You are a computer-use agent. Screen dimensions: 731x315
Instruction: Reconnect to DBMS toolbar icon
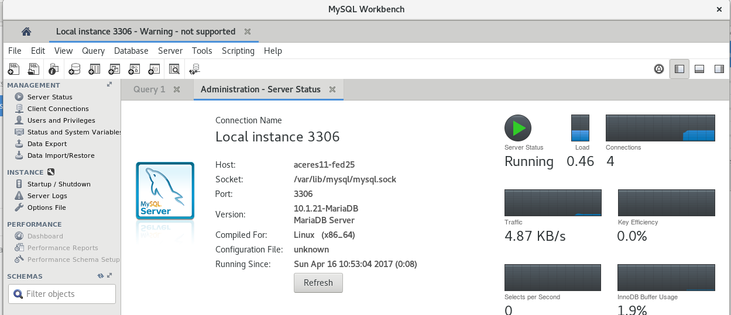[x=194, y=69]
